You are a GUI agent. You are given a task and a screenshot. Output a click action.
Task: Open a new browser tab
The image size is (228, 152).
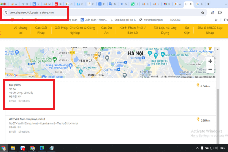(x=208, y=4)
